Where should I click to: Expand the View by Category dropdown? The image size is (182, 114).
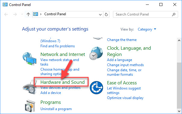(147, 29)
